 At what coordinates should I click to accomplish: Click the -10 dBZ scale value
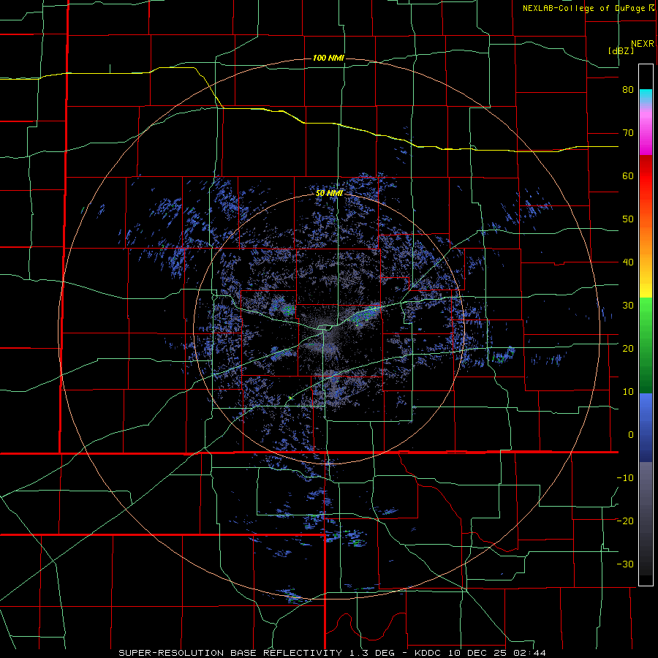pos(625,477)
